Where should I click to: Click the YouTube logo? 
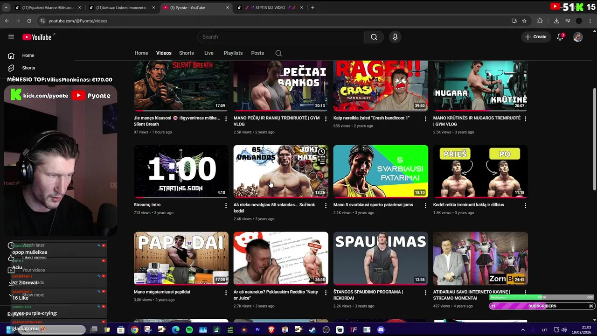(37, 37)
